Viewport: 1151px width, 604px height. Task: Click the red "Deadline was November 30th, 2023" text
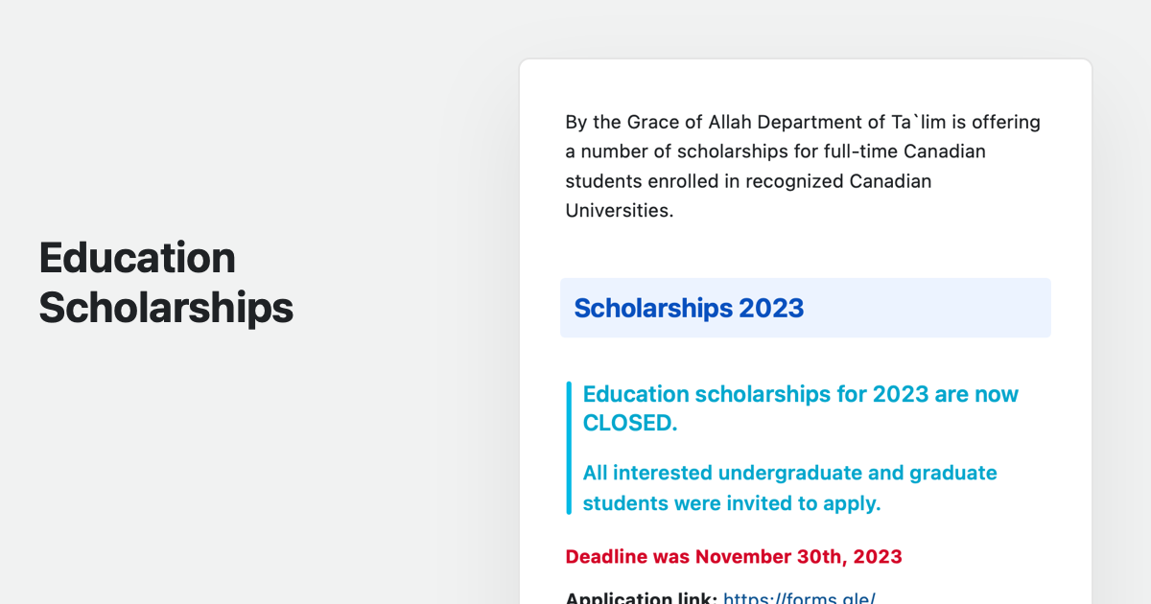734,556
